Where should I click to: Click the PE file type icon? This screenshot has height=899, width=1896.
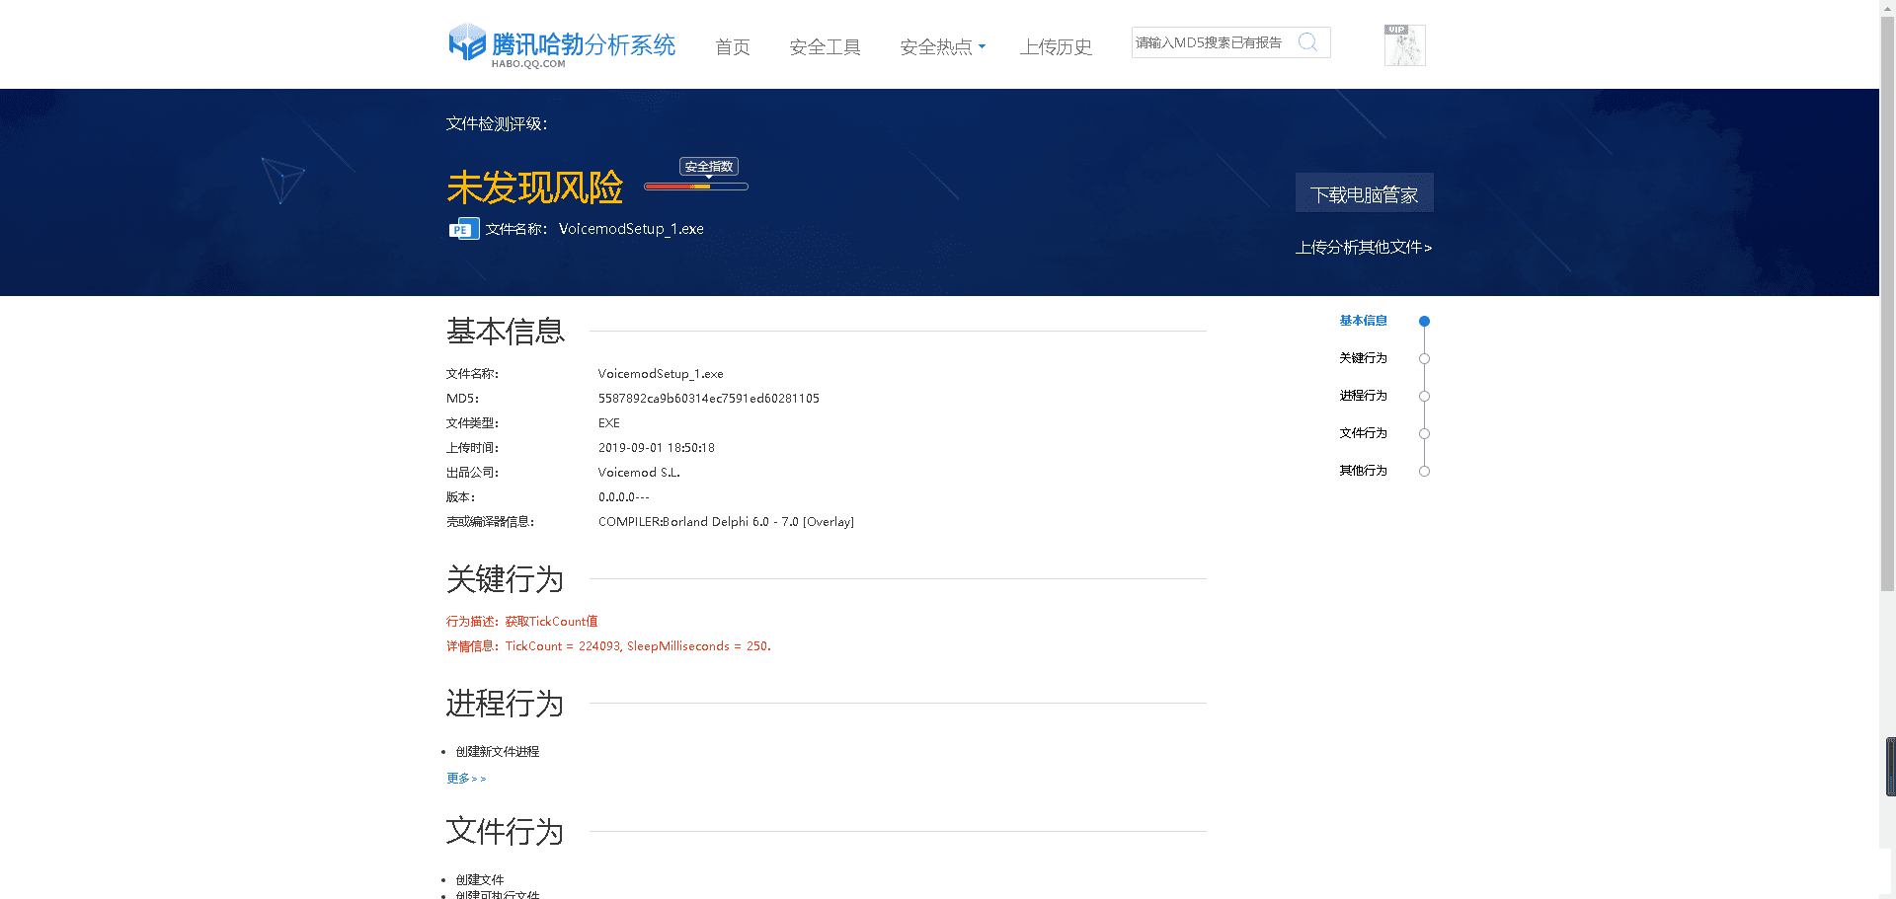pyautogui.click(x=464, y=229)
